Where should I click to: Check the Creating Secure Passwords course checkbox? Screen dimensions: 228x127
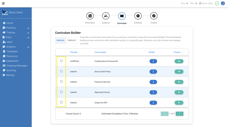[61, 61]
